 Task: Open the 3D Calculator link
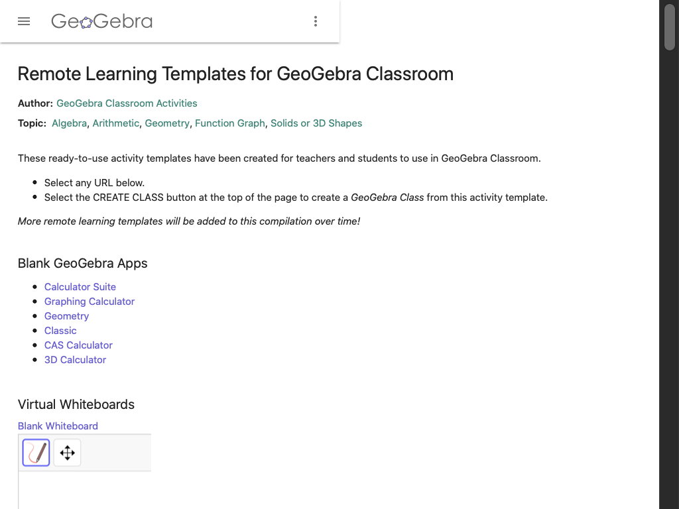tap(75, 360)
